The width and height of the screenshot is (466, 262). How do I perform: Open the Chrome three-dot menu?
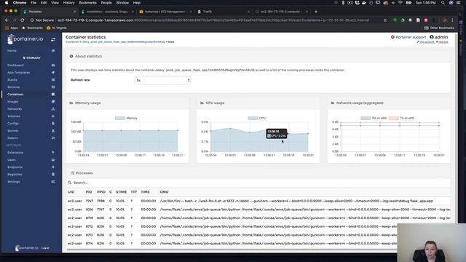(x=452, y=20)
